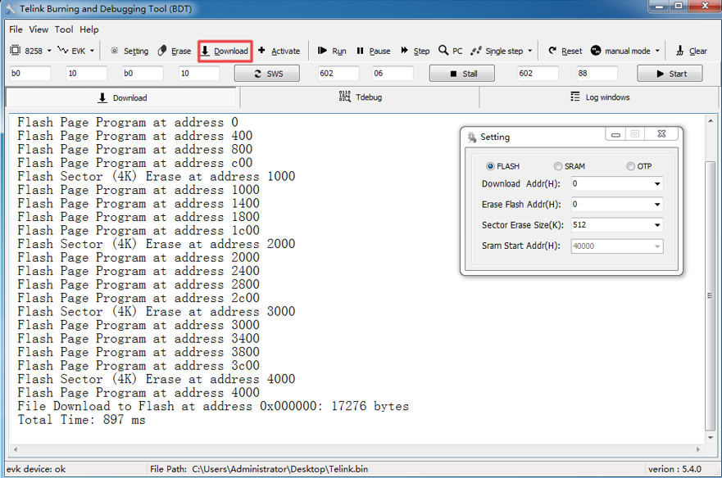Click the Telink BDT title bar icon
The height and width of the screenshot is (478, 722).
pyautogui.click(x=10, y=9)
